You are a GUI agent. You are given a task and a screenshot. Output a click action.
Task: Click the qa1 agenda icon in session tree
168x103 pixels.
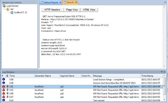click(x=8, y=9)
